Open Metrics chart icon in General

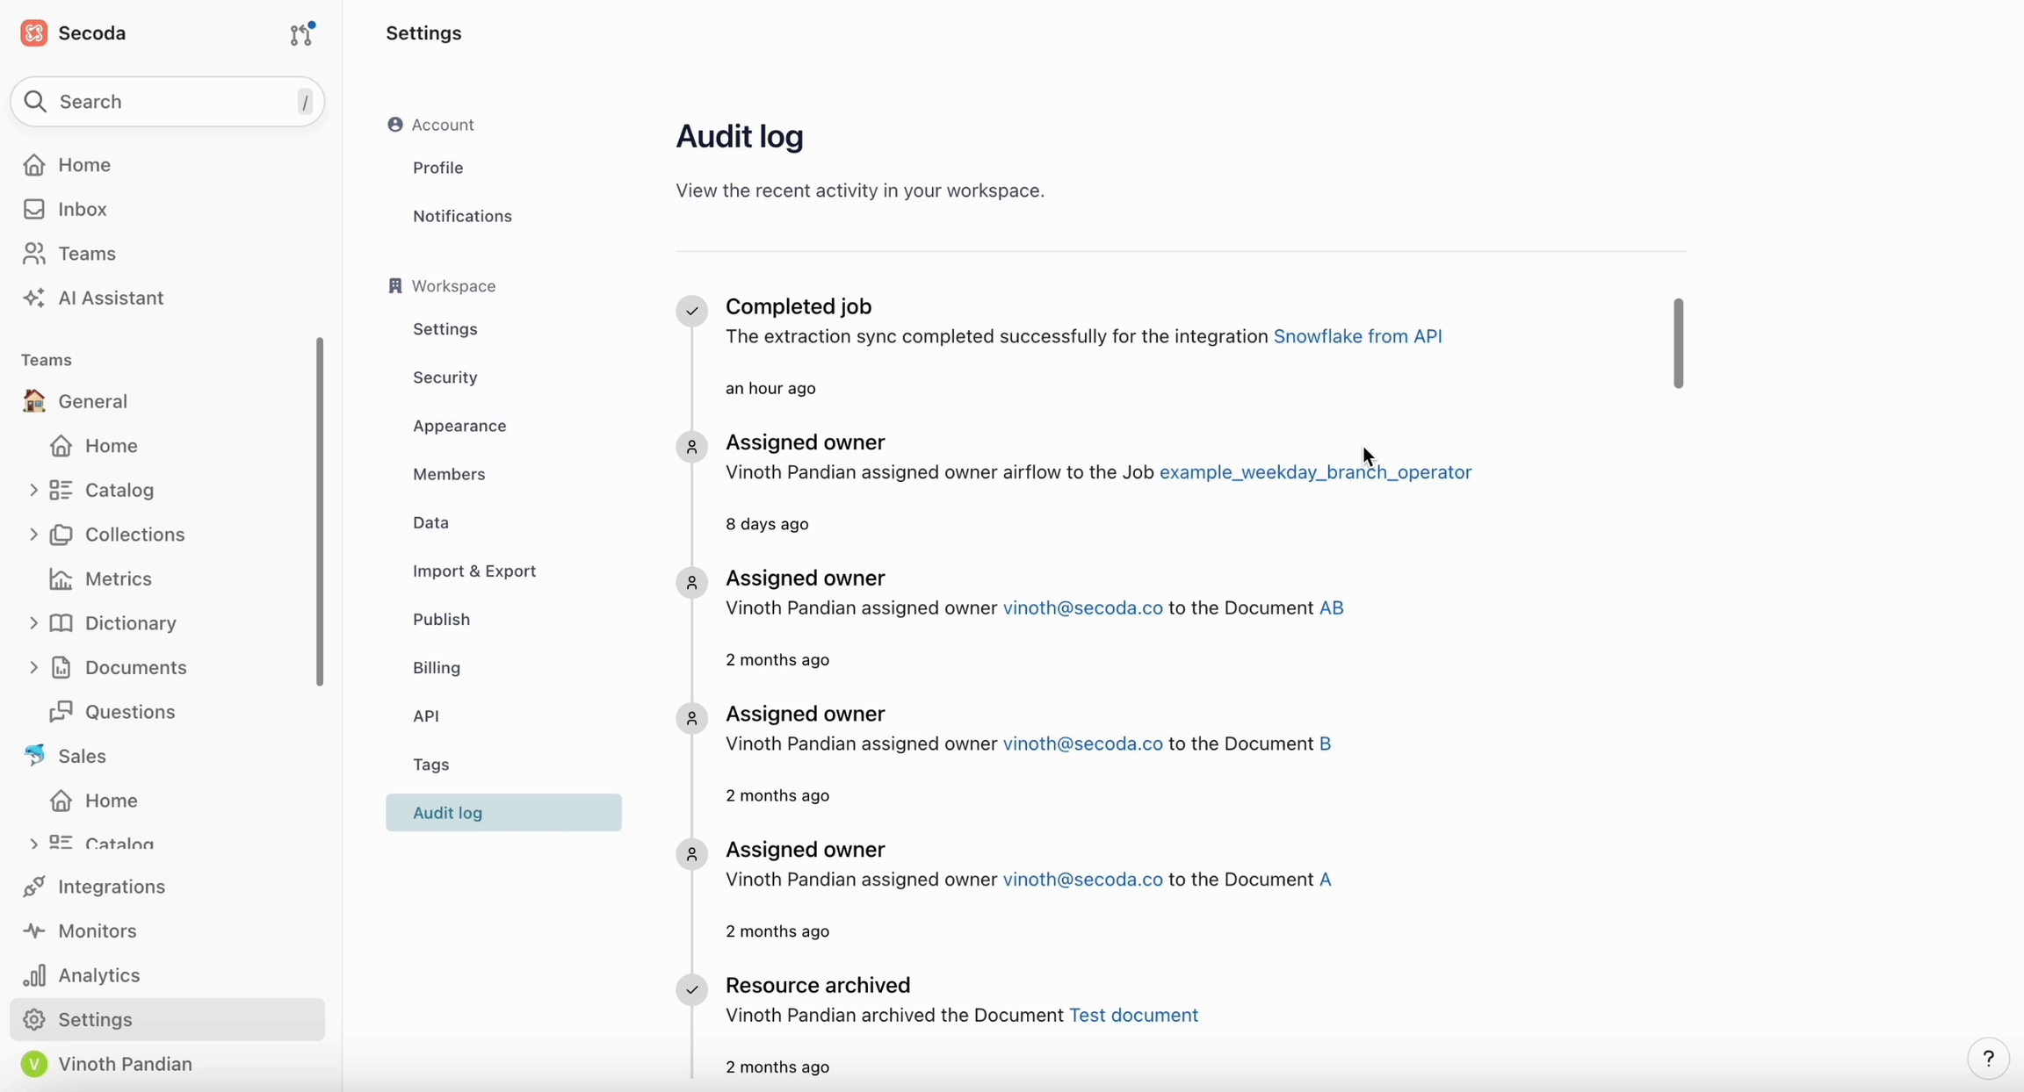click(61, 578)
